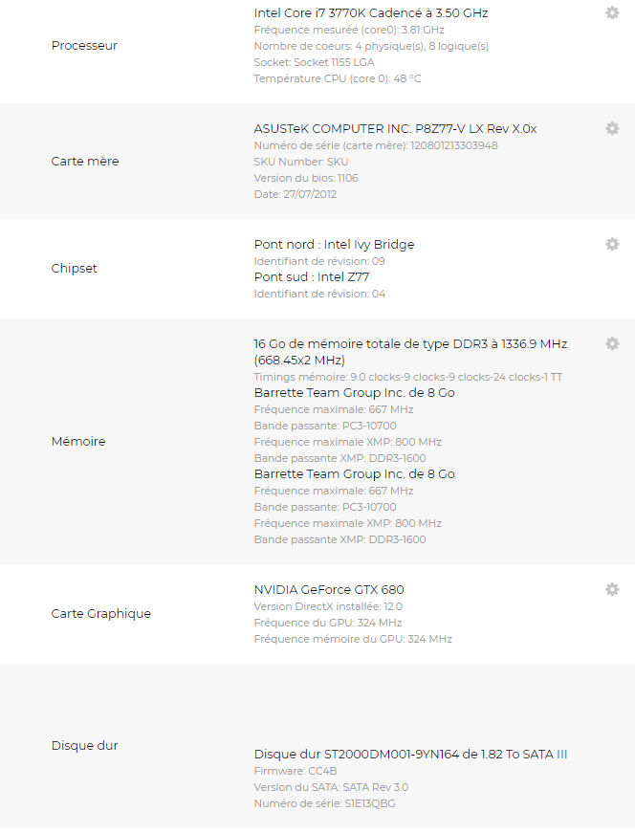Click the Mémoire section gear icon
The height and width of the screenshot is (833, 635).
pyautogui.click(x=612, y=343)
